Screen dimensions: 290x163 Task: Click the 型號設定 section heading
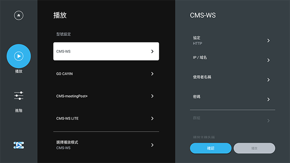coord(63,34)
